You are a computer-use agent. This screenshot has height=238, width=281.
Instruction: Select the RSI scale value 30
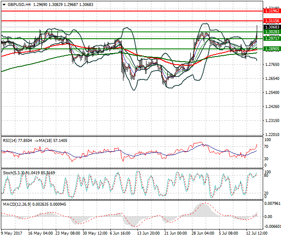pos(267,159)
